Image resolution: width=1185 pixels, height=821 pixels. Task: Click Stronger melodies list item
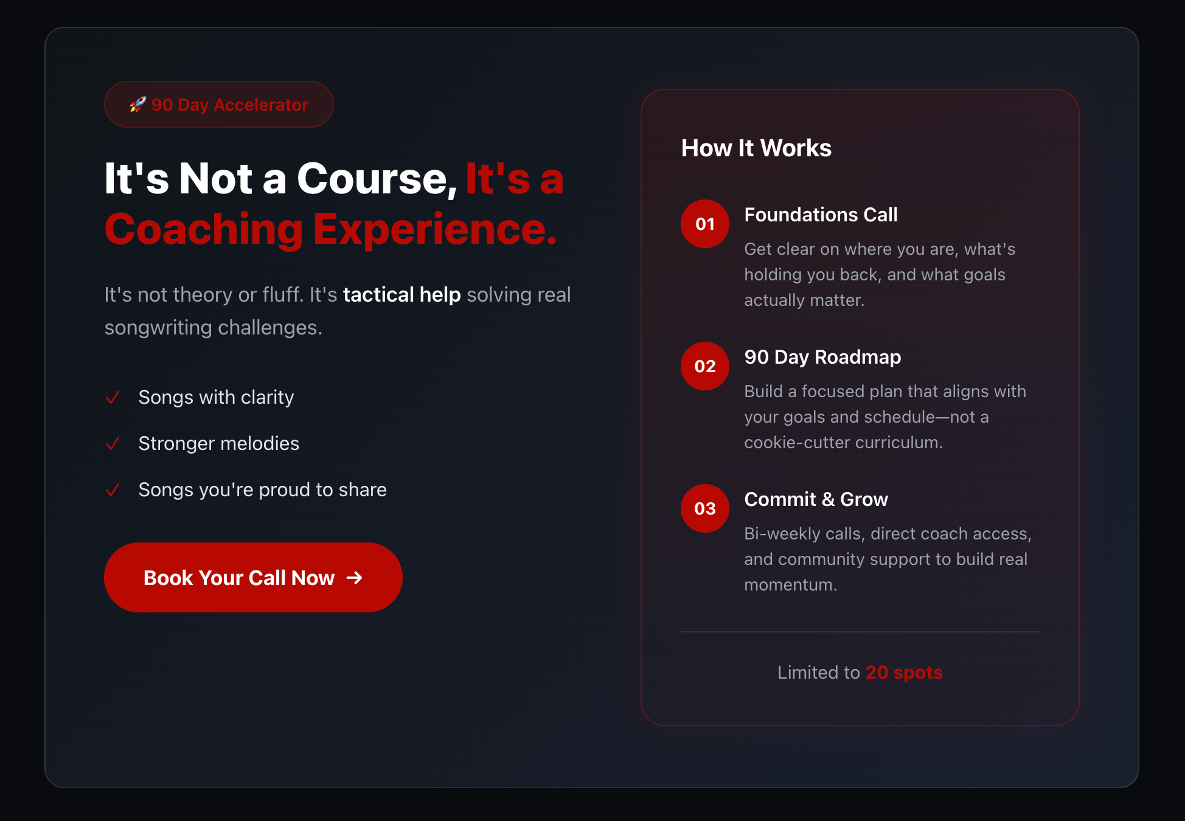click(x=218, y=444)
